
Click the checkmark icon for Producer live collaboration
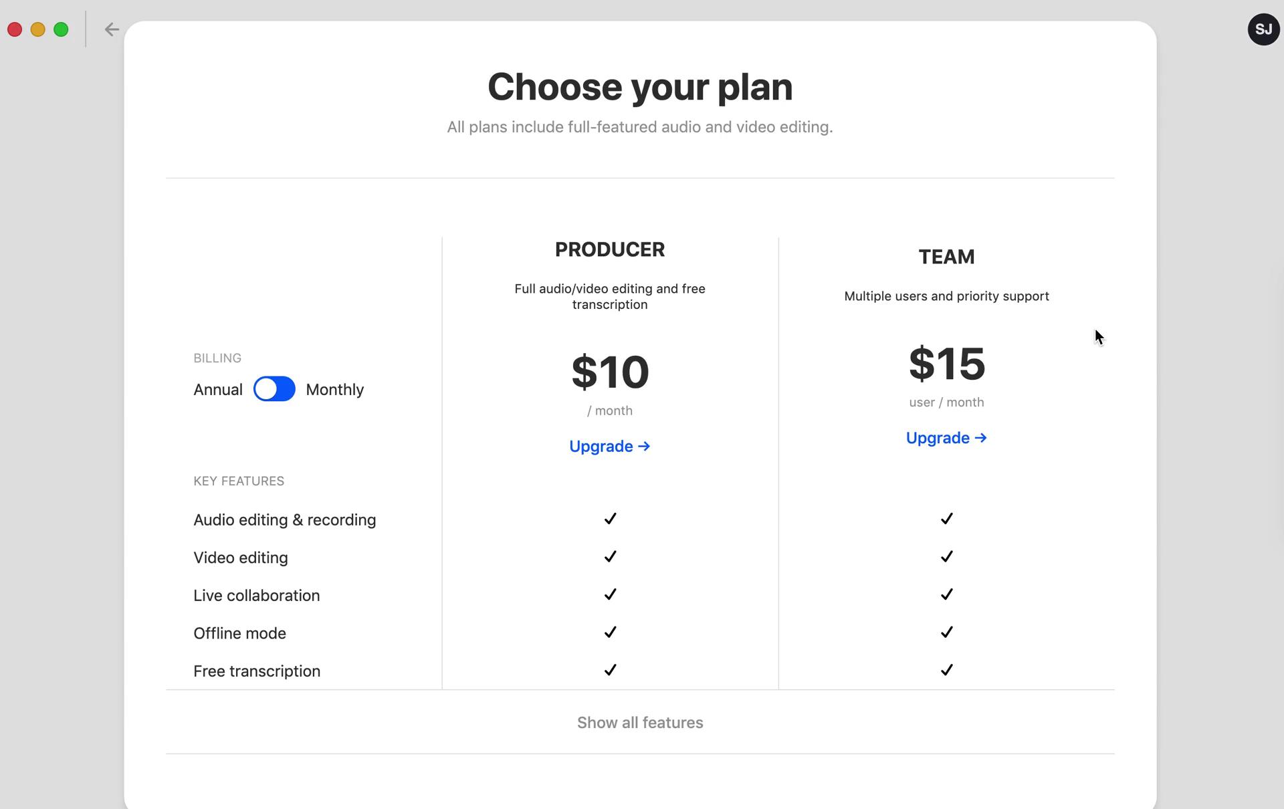click(x=611, y=594)
